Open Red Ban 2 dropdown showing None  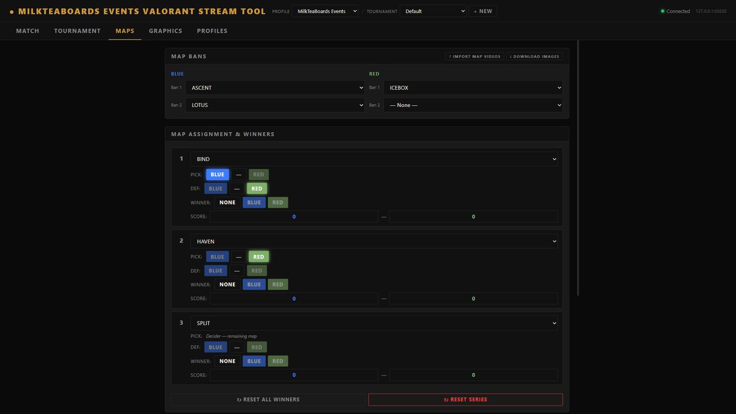pyautogui.click(x=473, y=105)
